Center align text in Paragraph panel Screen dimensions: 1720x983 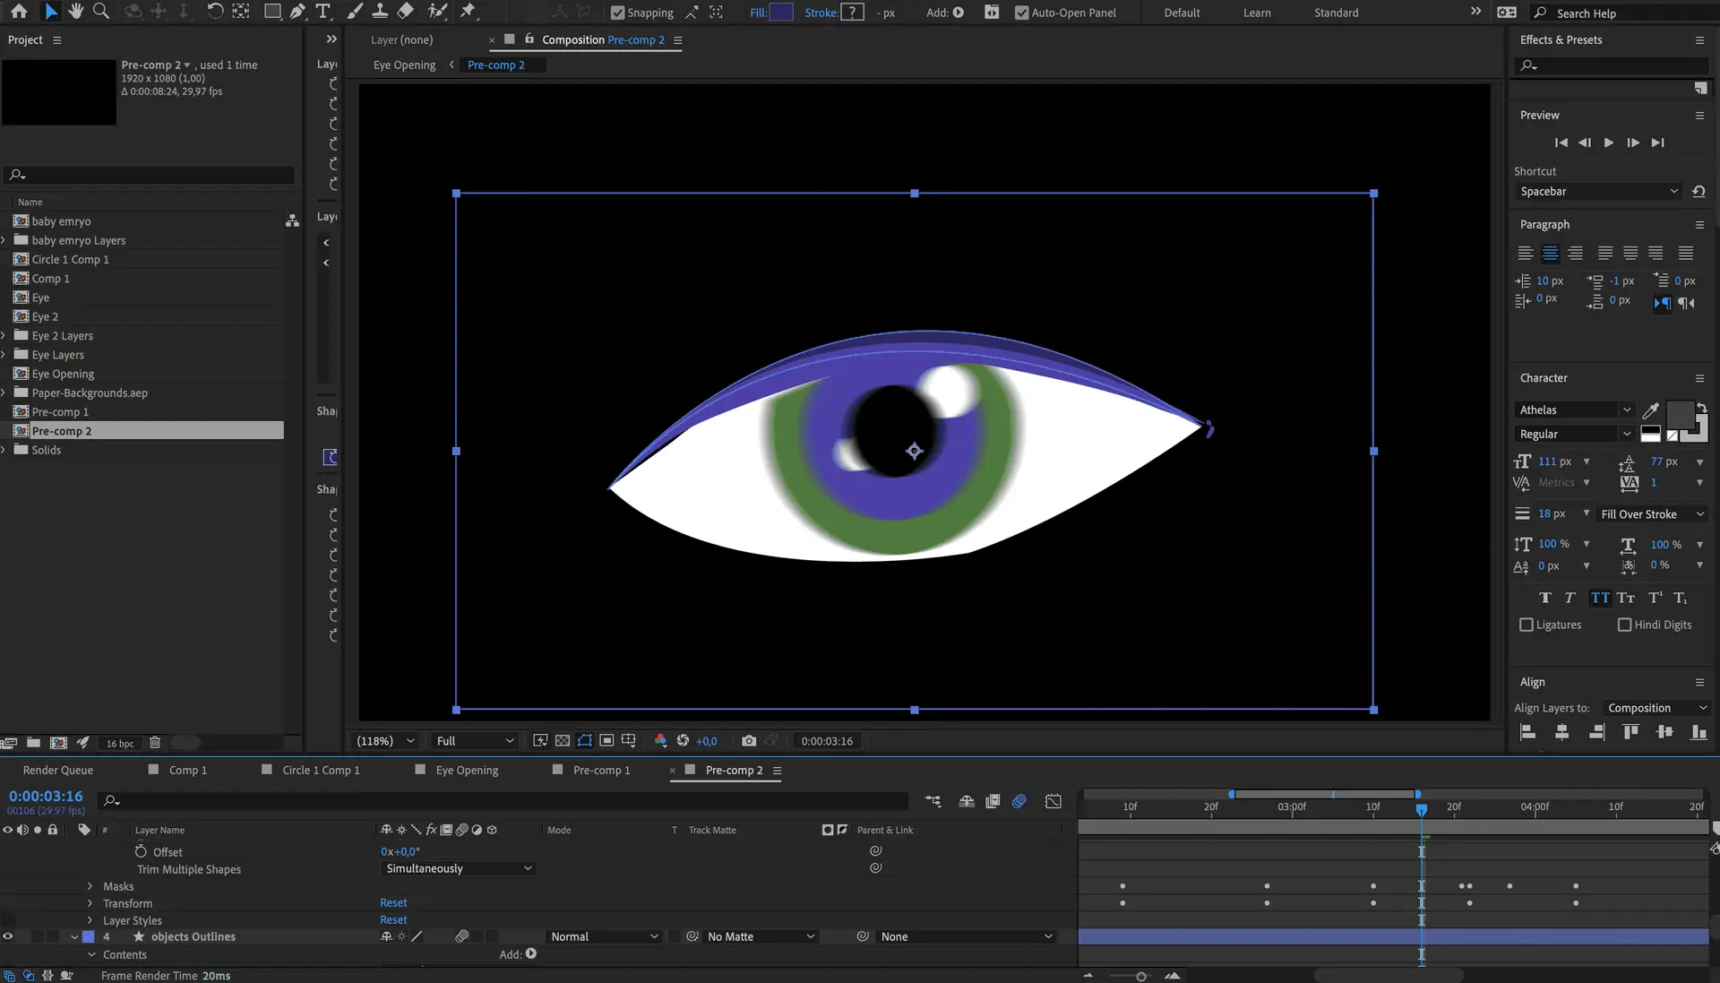click(x=1550, y=254)
